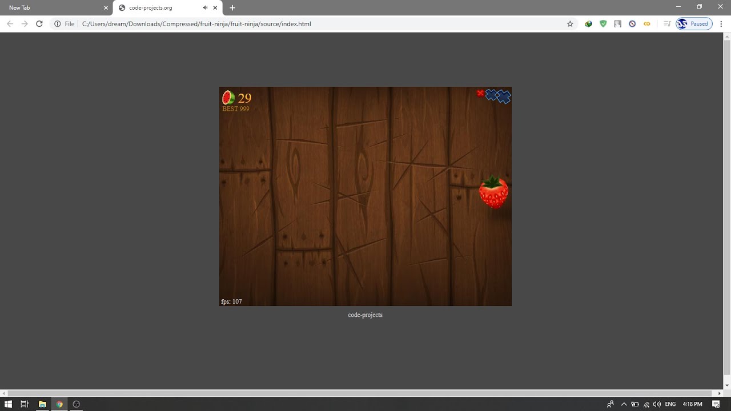Image resolution: width=731 pixels, height=411 pixels.
Task: Close the code-projects.org tab
Action: click(x=215, y=8)
